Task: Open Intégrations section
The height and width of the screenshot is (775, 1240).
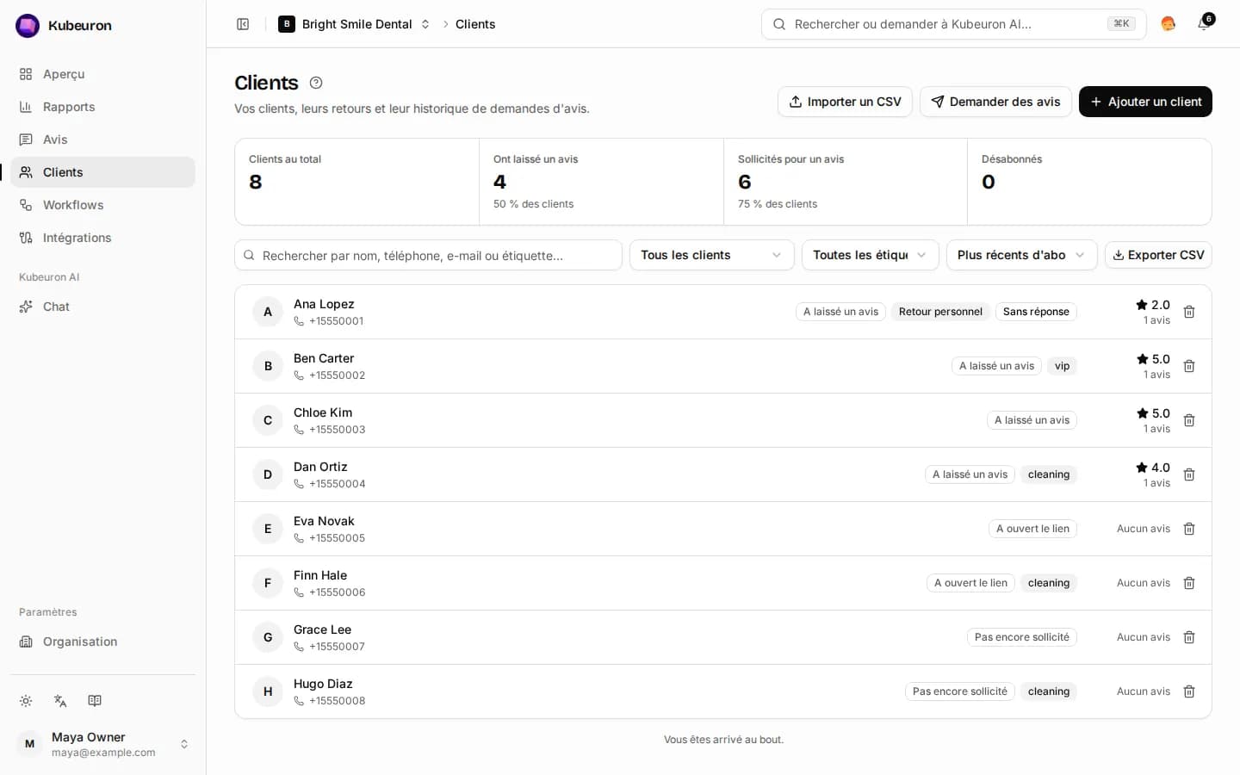Action: [x=103, y=238]
